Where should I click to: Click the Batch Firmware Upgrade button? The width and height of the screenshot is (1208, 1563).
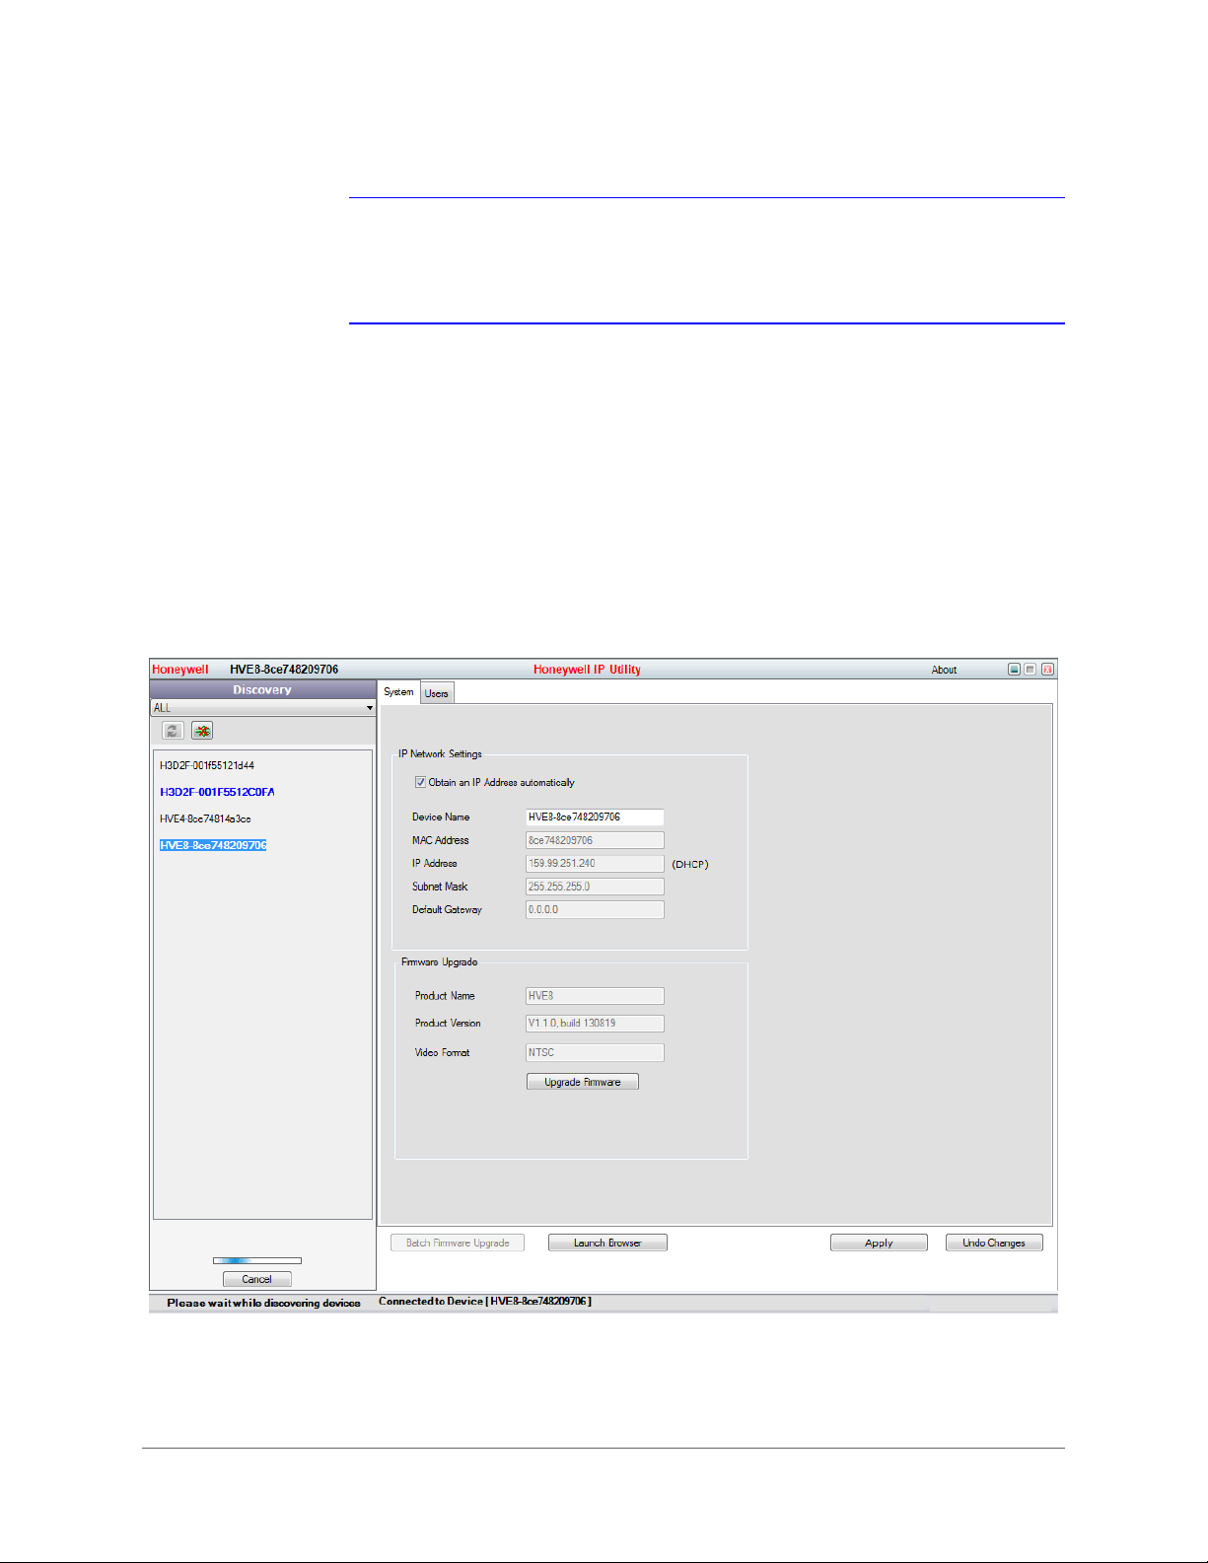(x=458, y=1243)
